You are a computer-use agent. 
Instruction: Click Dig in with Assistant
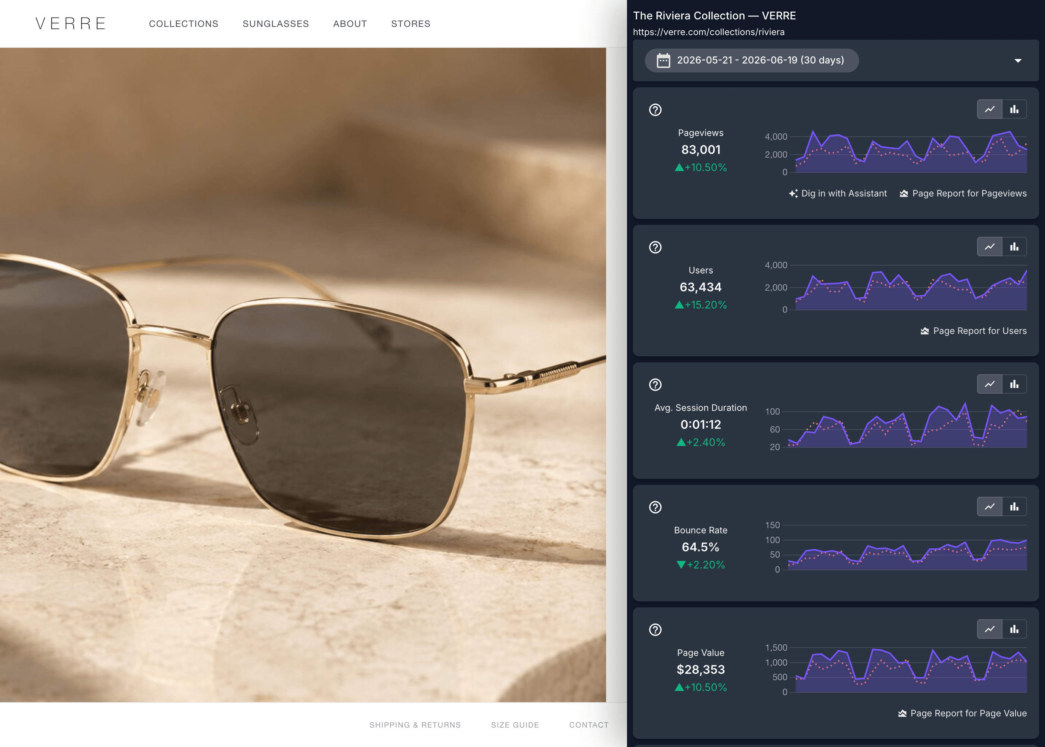(838, 193)
